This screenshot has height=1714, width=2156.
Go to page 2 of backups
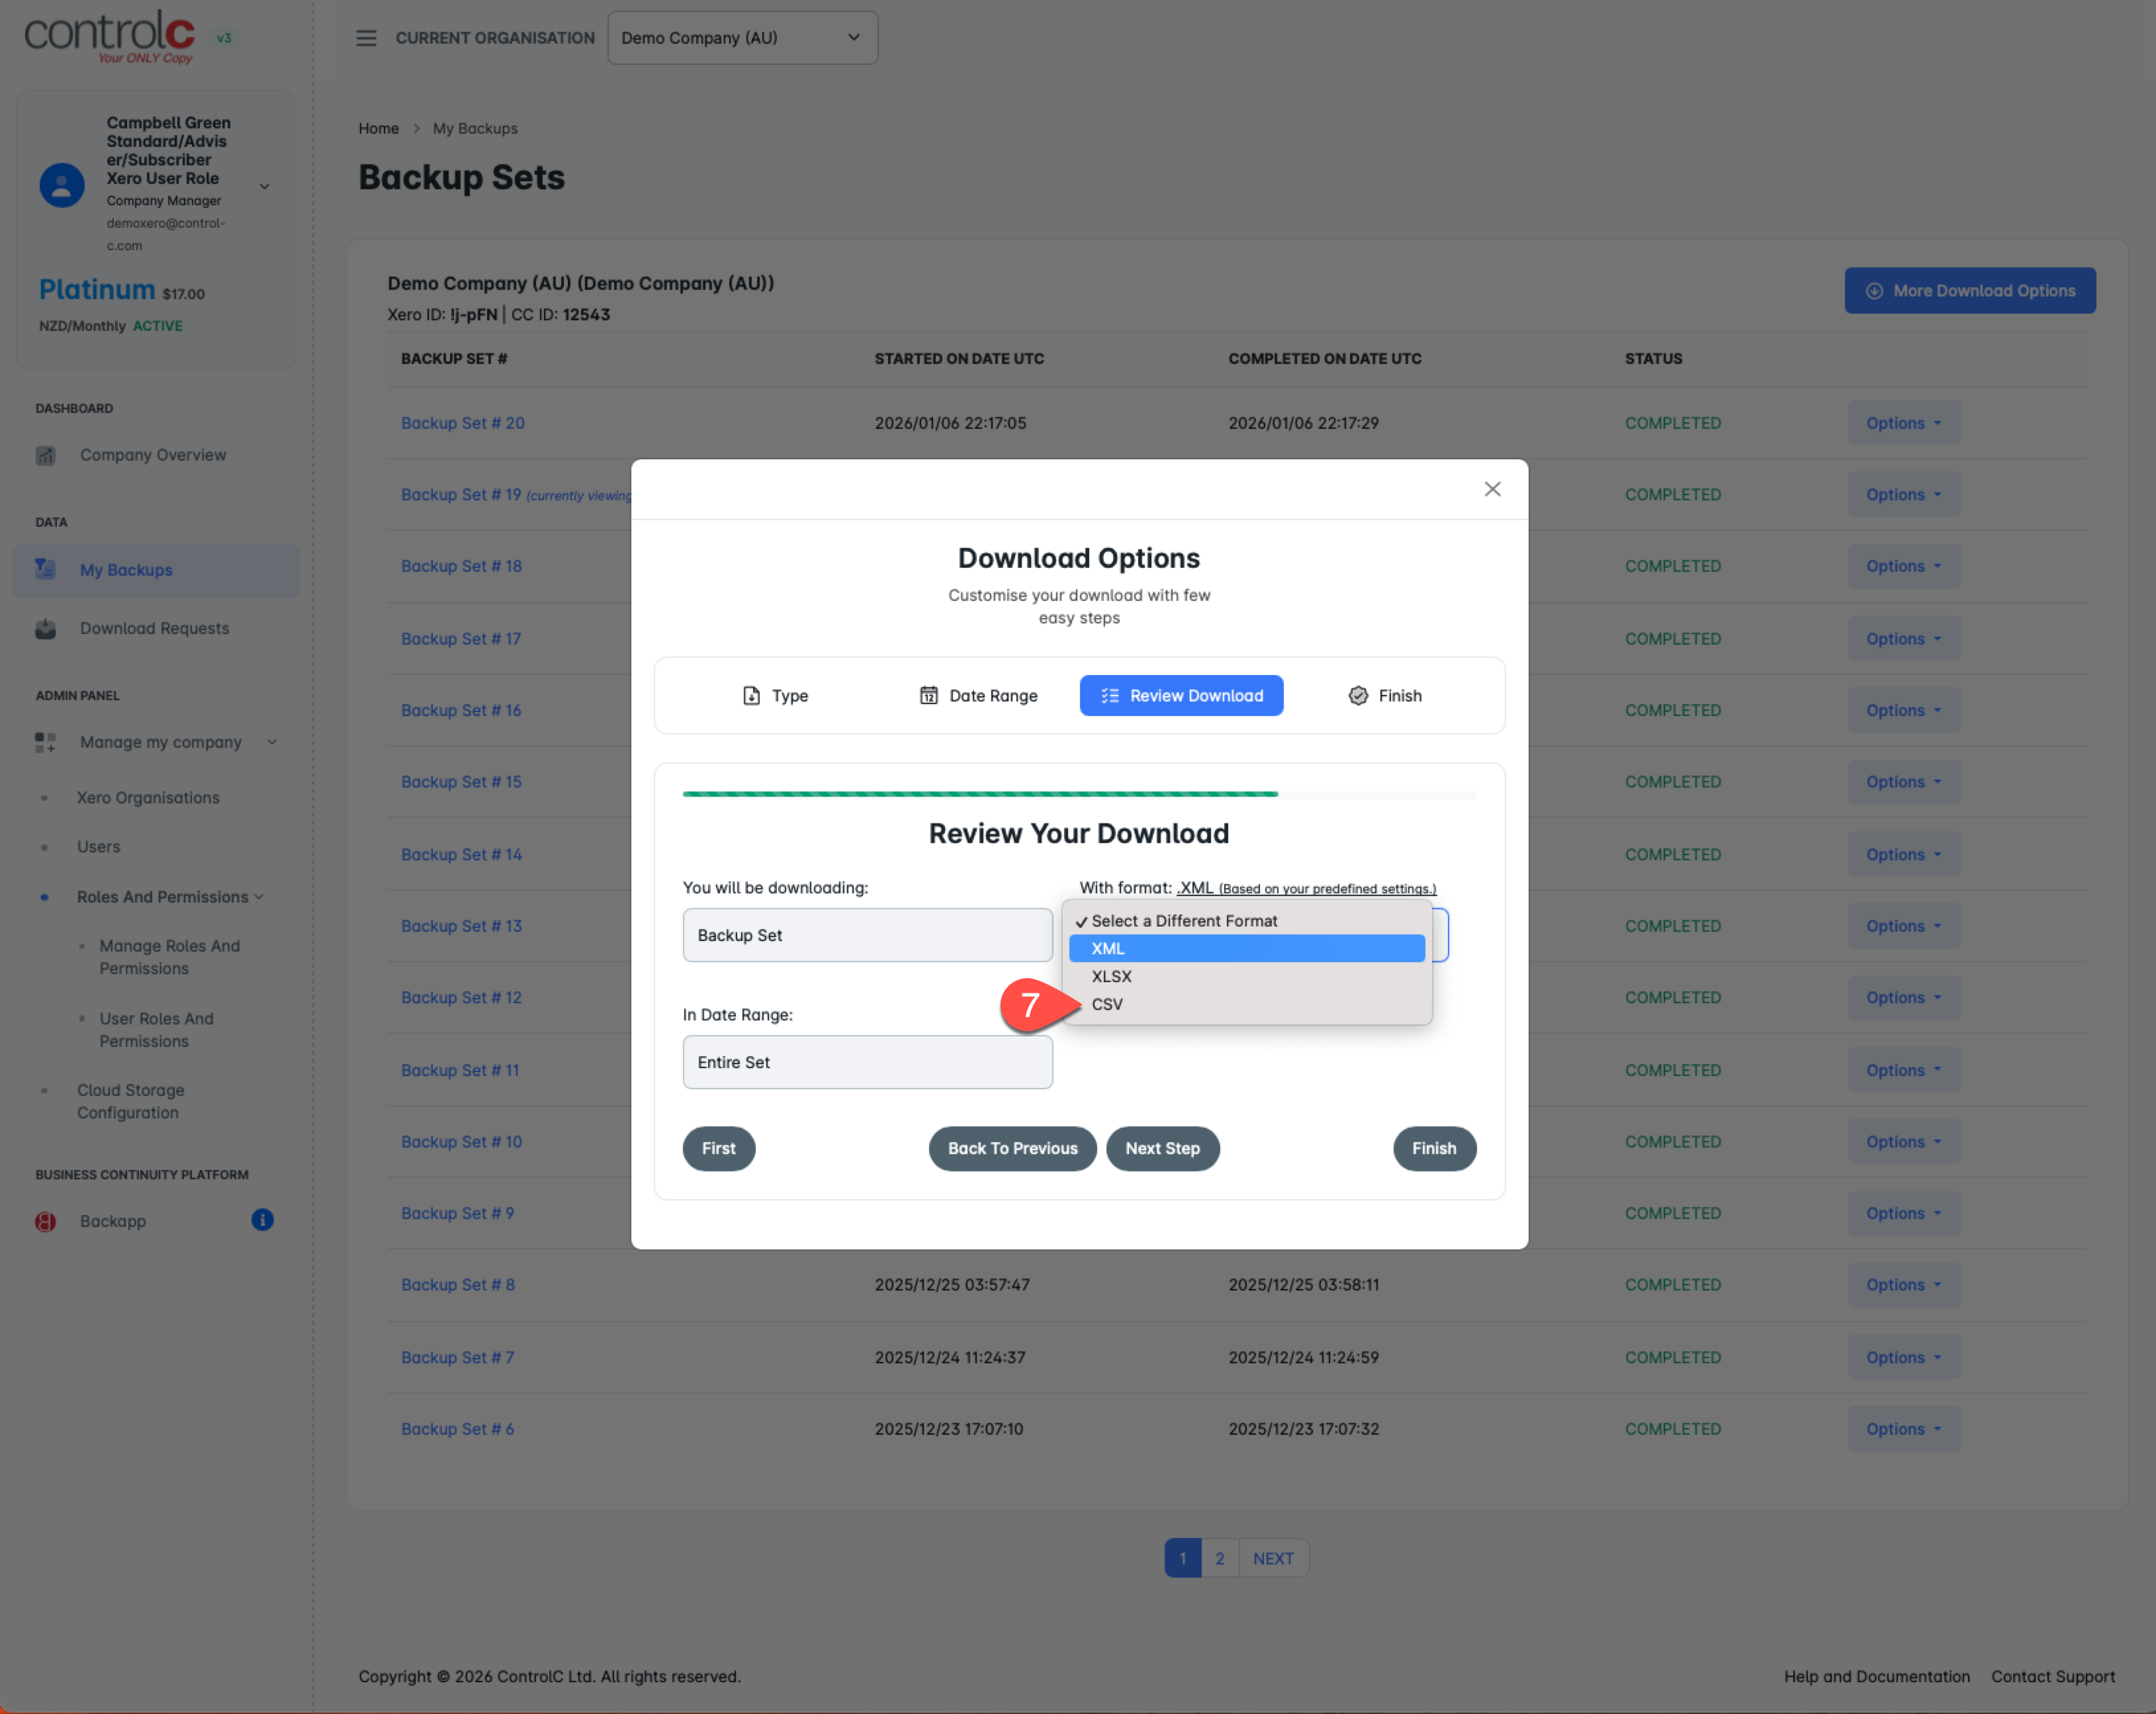coord(1219,1558)
